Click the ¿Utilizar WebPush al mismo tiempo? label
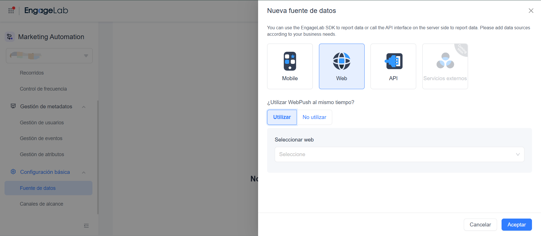The image size is (541, 236). click(x=311, y=102)
